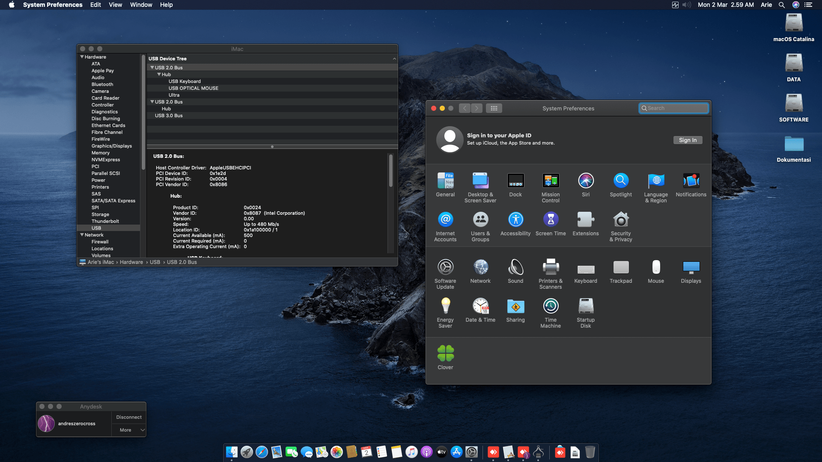Screen dimensions: 822x462
Task: Open the View menu
Action: click(x=115, y=5)
